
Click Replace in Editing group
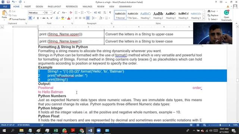[213, 15]
